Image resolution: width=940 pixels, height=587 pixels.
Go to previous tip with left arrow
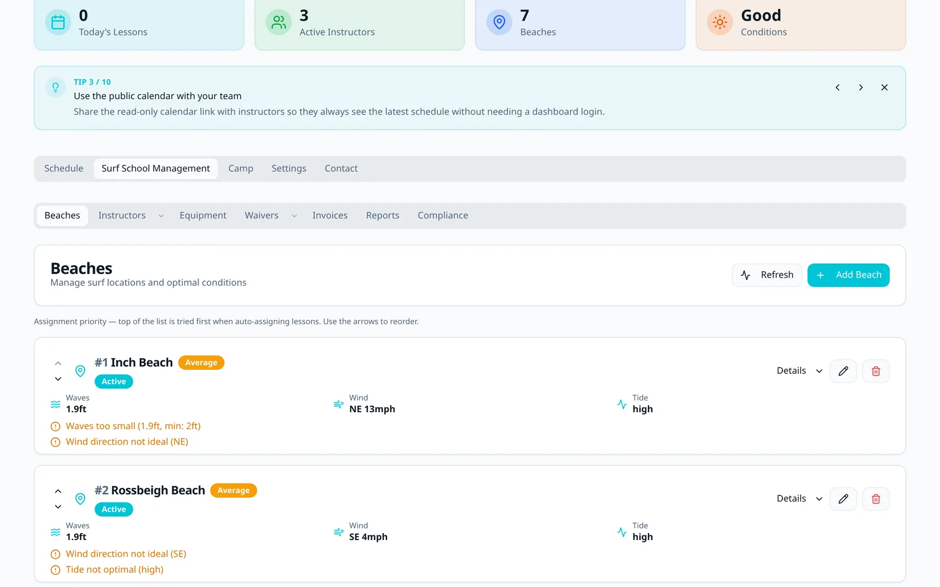[838, 87]
